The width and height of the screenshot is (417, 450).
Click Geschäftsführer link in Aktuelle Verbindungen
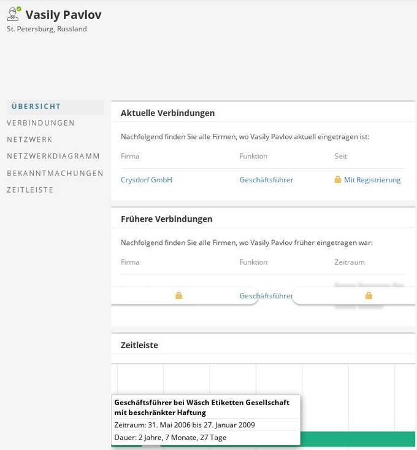tap(266, 180)
